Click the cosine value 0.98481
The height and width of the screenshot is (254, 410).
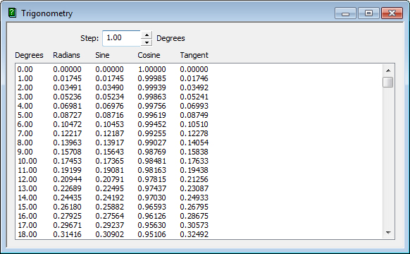click(151, 161)
